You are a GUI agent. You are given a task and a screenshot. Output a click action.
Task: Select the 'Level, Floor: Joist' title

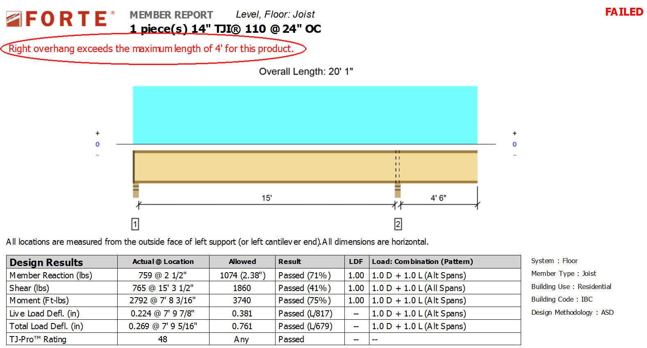(275, 14)
